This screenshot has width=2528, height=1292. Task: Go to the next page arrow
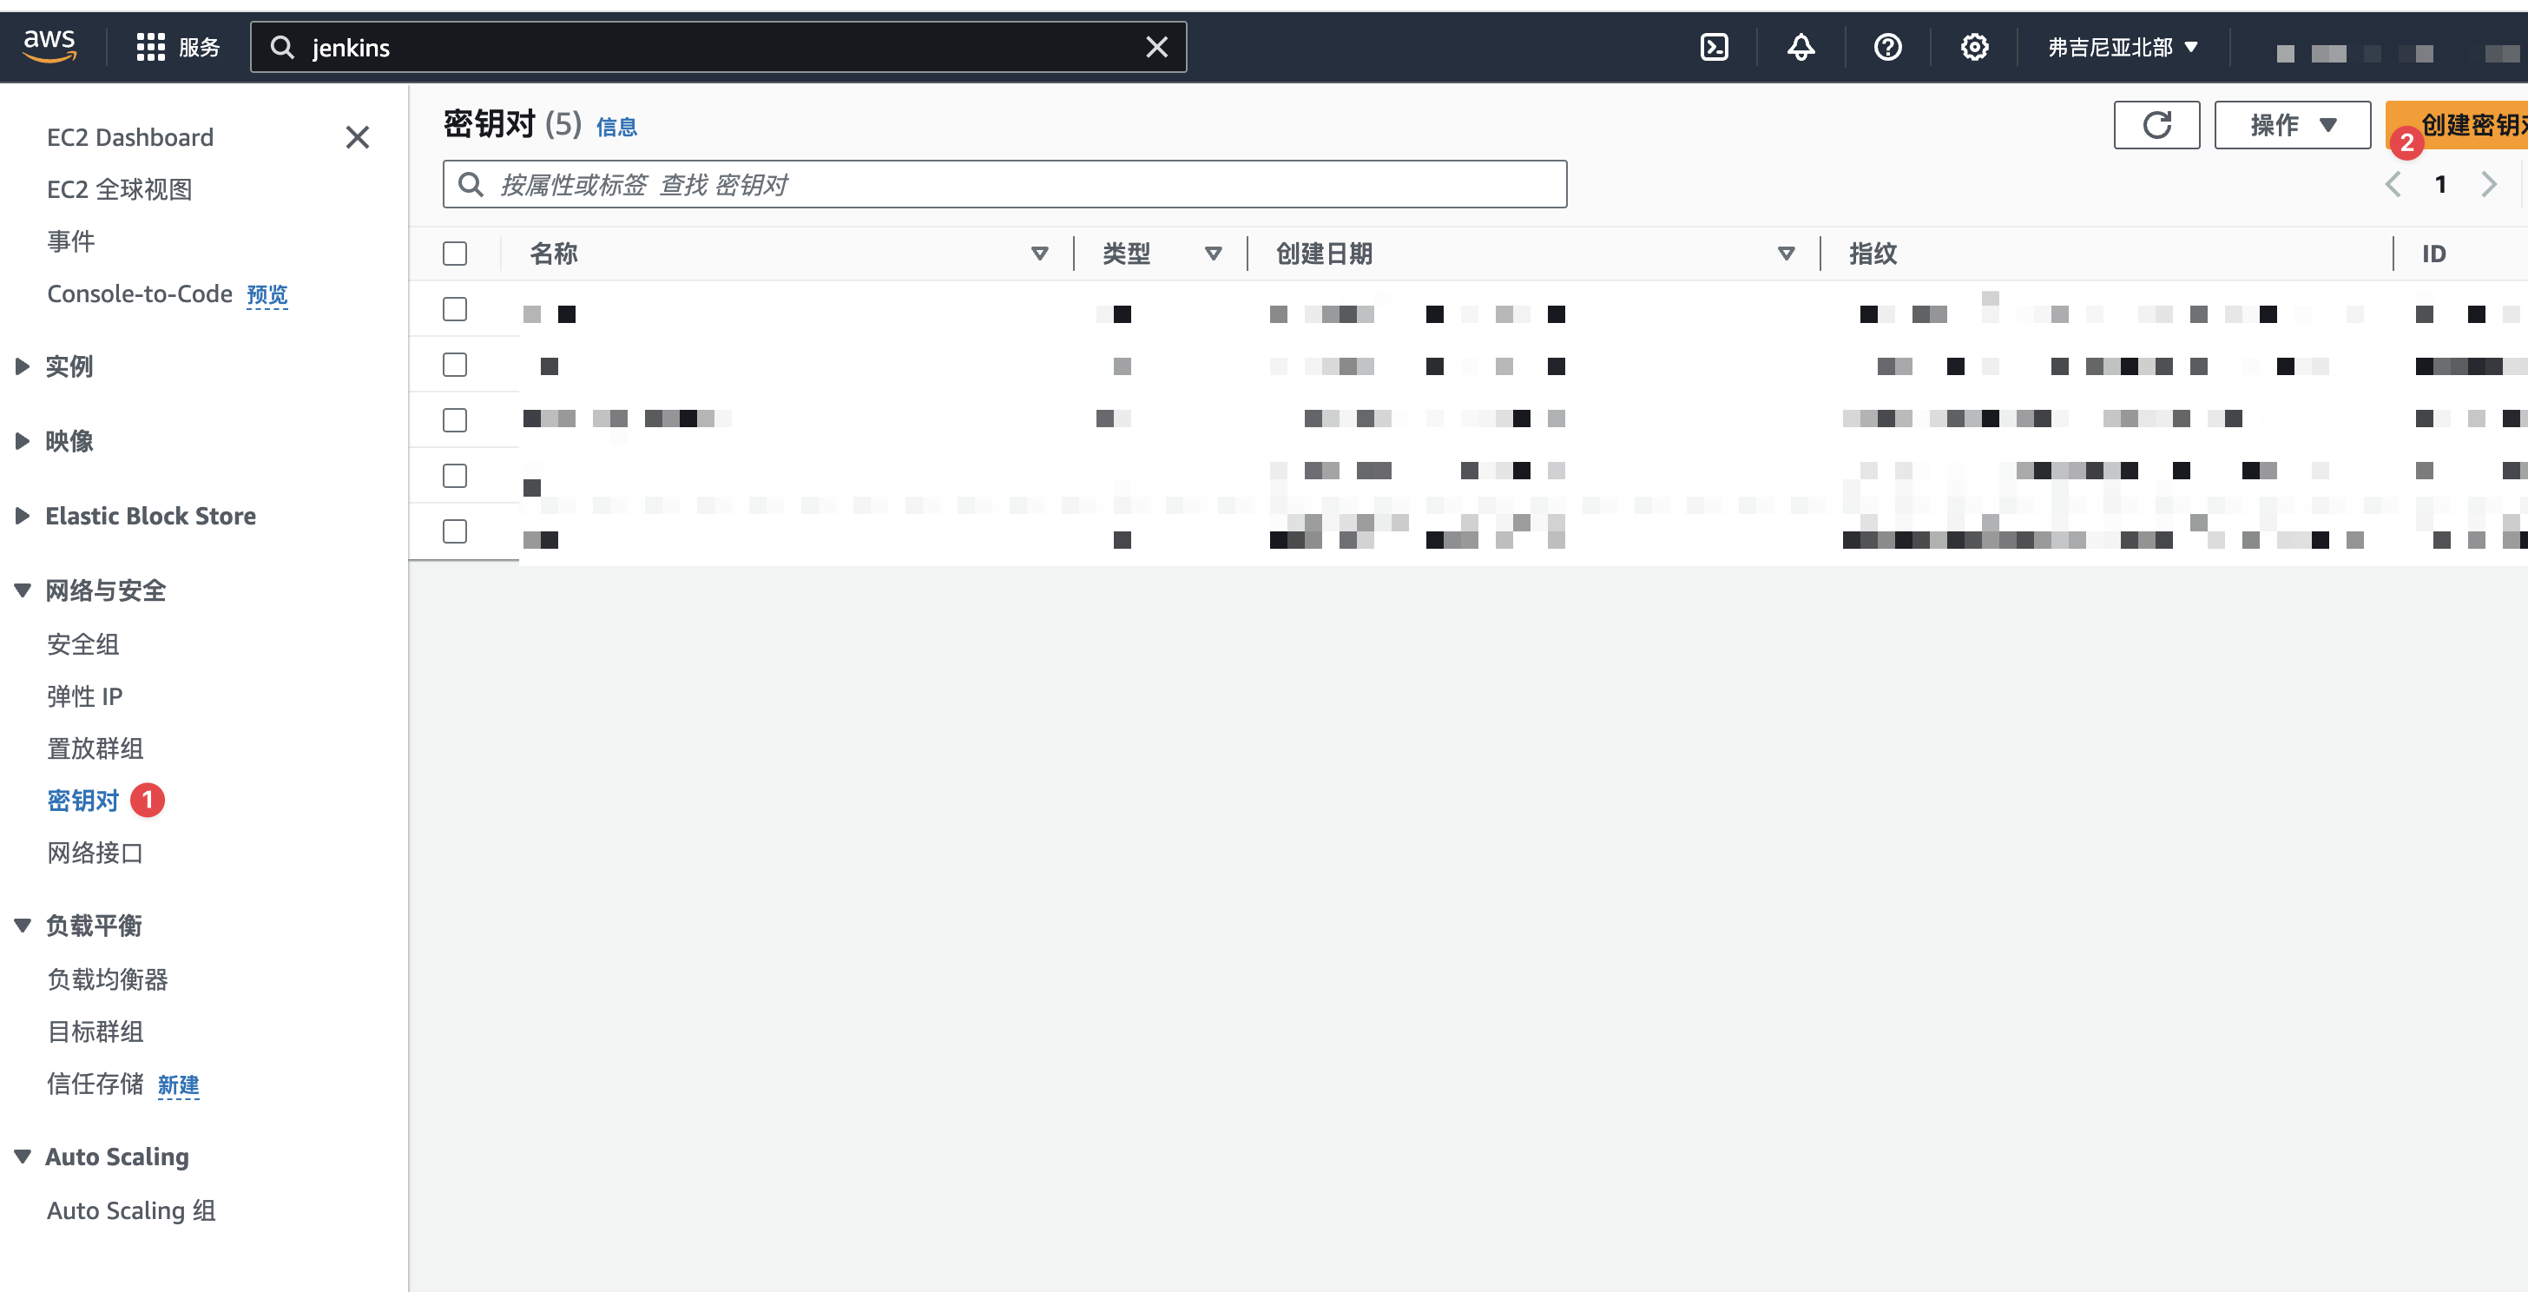2488,185
